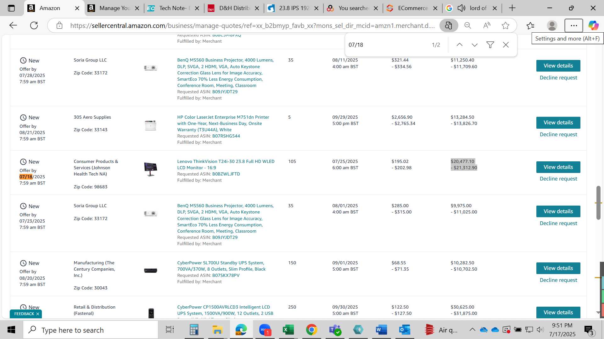Open the FEEDBACK panel

point(24,314)
